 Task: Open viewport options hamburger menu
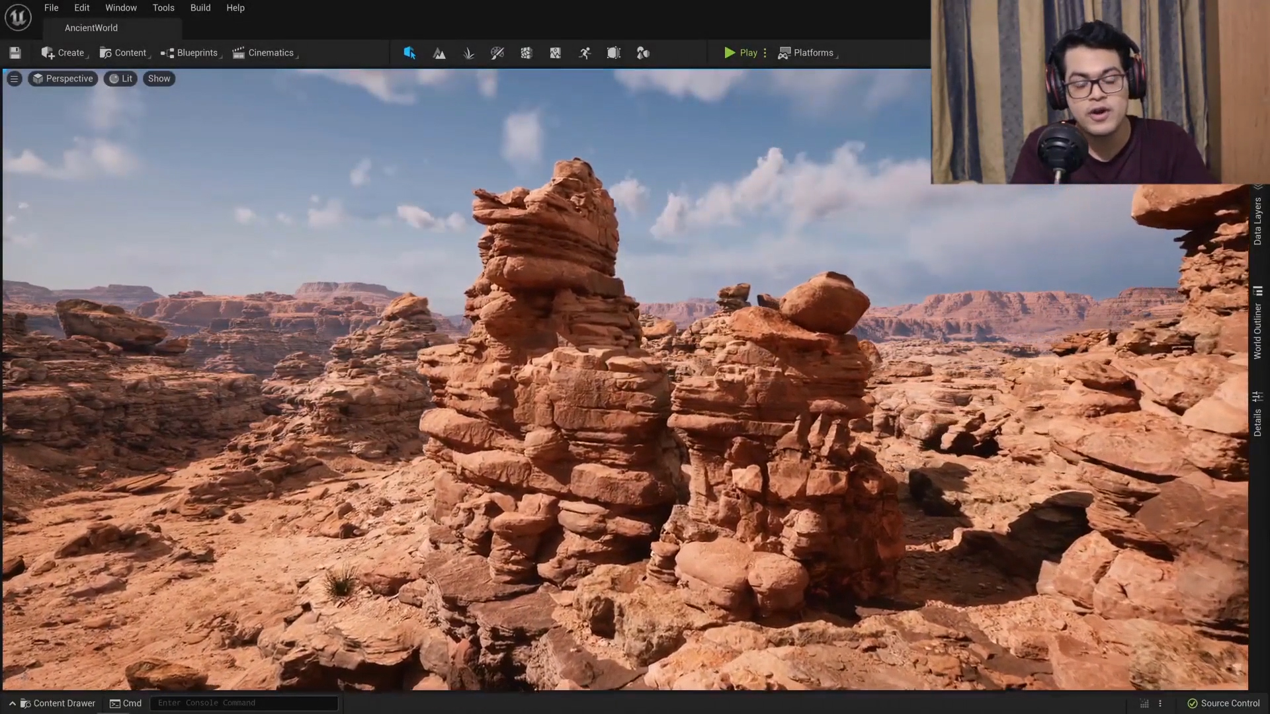coord(14,79)
